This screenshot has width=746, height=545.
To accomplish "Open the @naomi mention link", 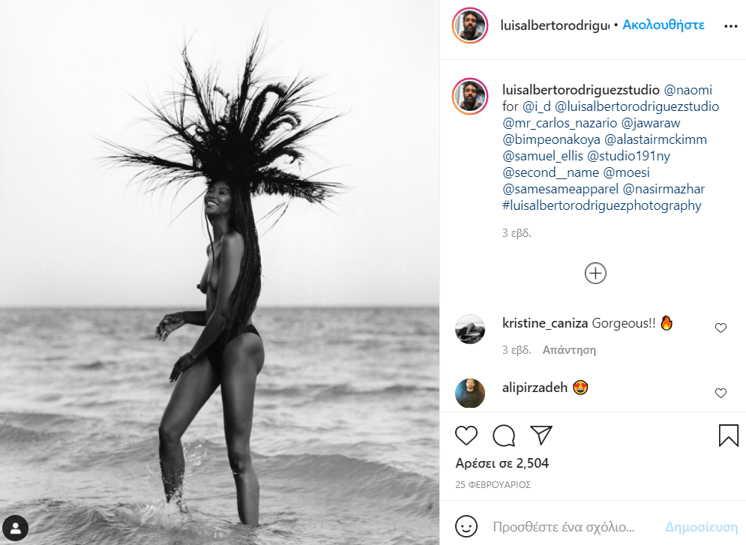I will click(688, 90).
